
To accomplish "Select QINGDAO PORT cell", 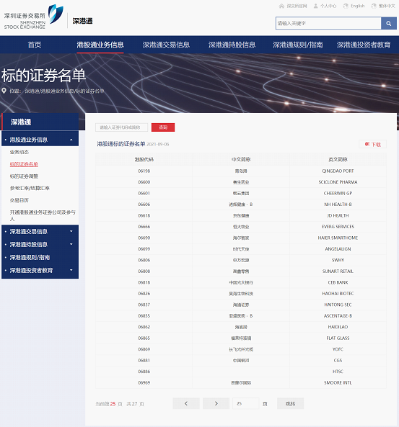I will (x=338, y=171).
